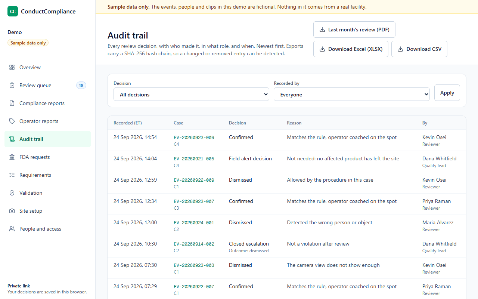Open case EV-20260922-009

pos(194,180)
